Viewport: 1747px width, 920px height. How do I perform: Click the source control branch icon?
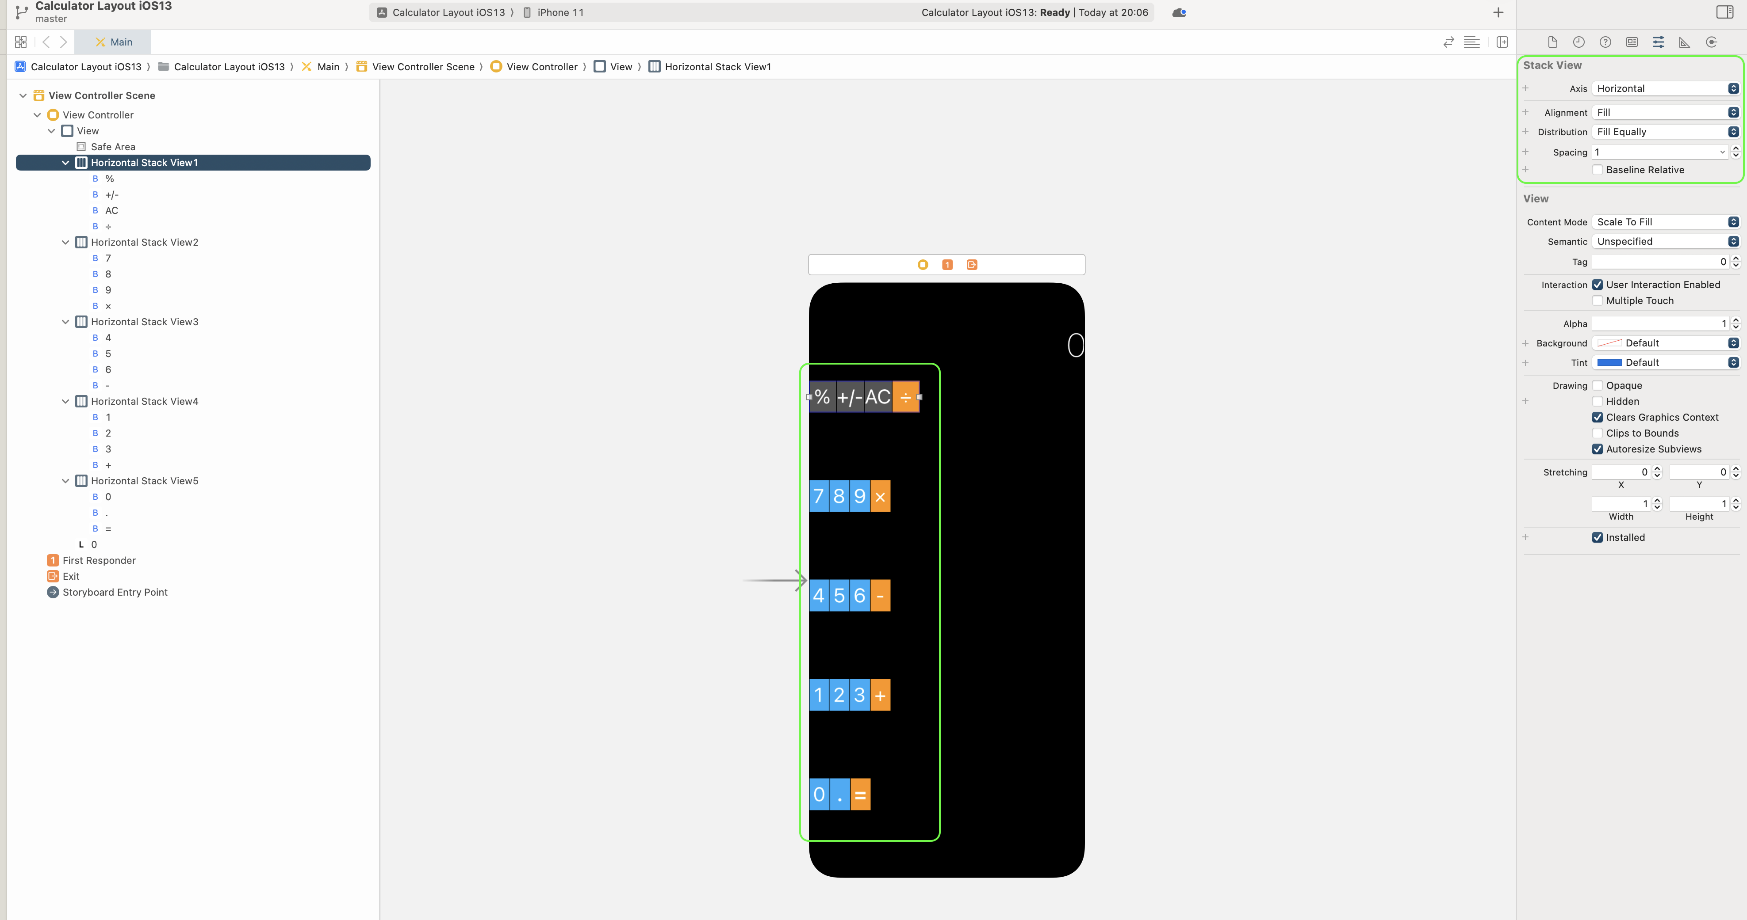point(22,11)
